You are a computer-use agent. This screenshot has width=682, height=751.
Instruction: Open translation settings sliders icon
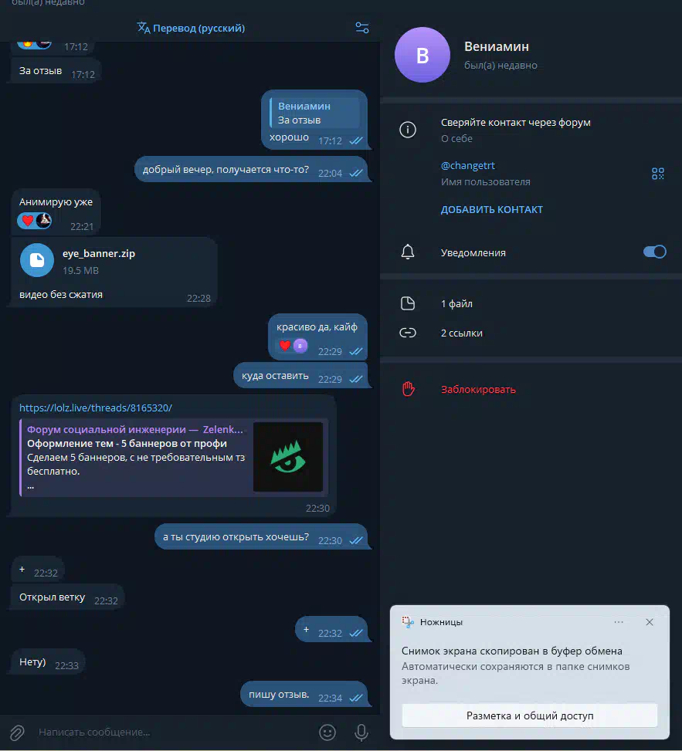(x=361, y=28)
